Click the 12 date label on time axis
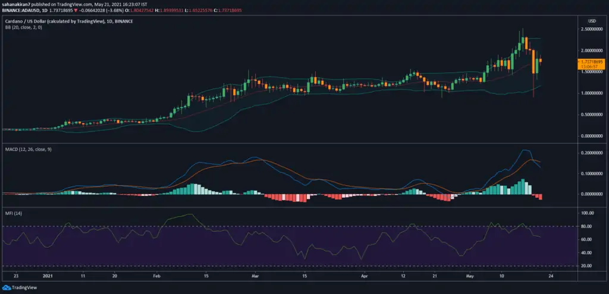 click(x=403, y=276)
